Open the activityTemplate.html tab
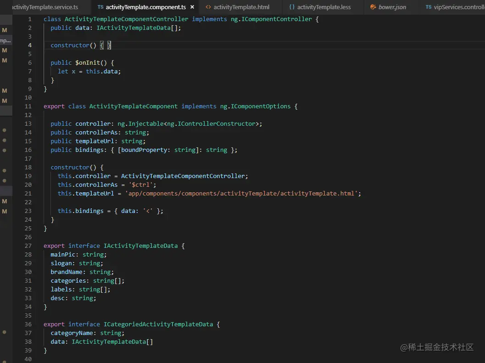Screen dimensions: 485x363 coord(241,7)
